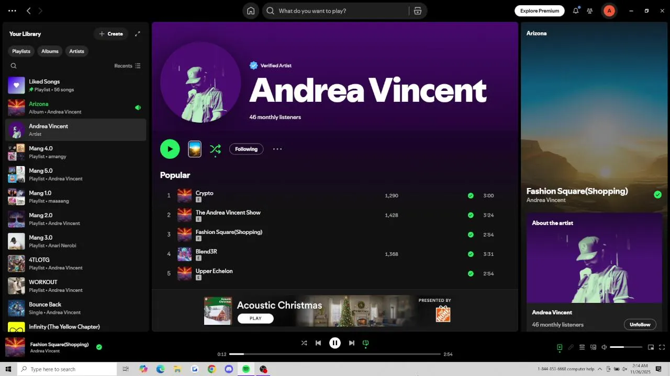
Task: Toggle saved checkmark beside Now Playing title
Action: 657,195
